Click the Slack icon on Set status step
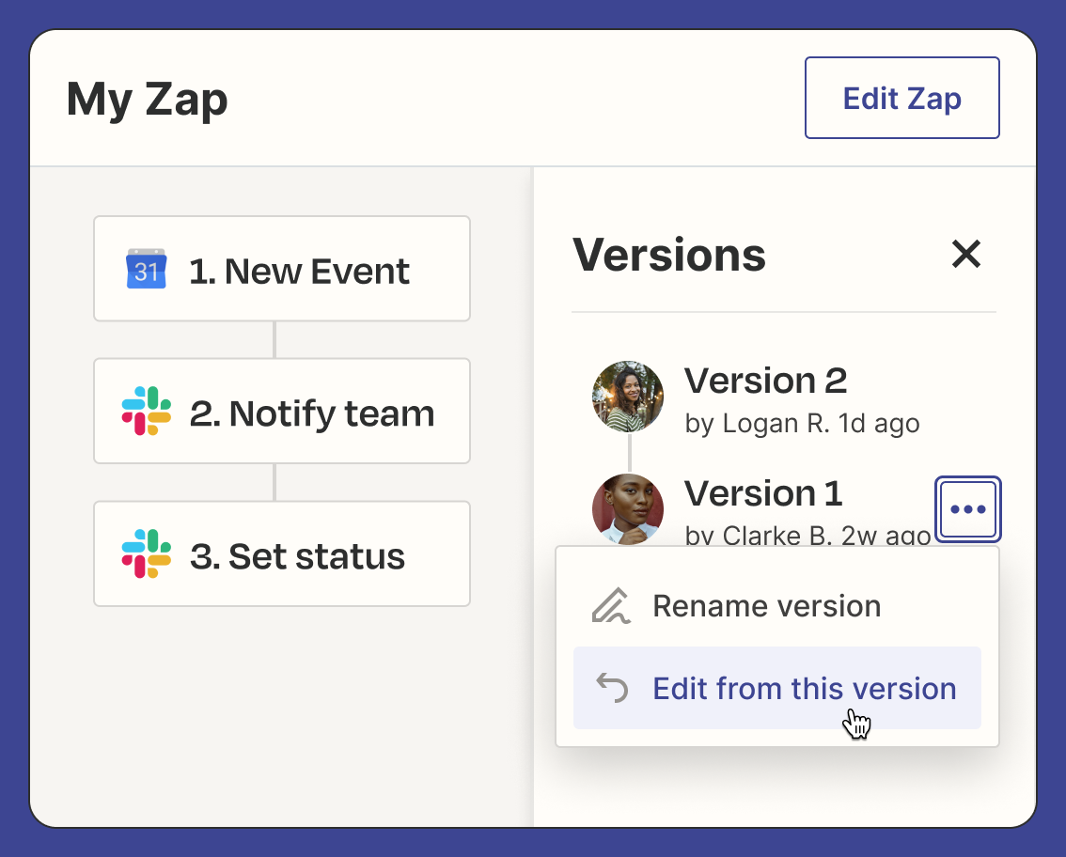This screenshot has height=857, width=1066. (x=146, y=554)
